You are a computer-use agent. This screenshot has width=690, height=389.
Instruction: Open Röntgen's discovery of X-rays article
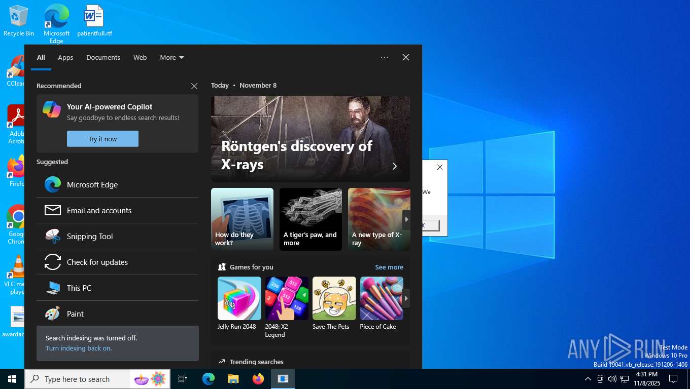coord(310,139)
